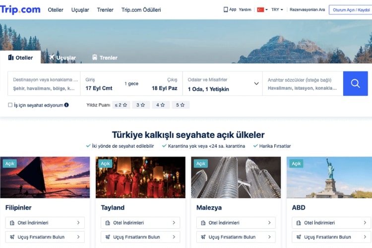This screenshot has width=372, height=248.
Task: Click the train icon in Trenler tab
Action: tap(95, 57)
